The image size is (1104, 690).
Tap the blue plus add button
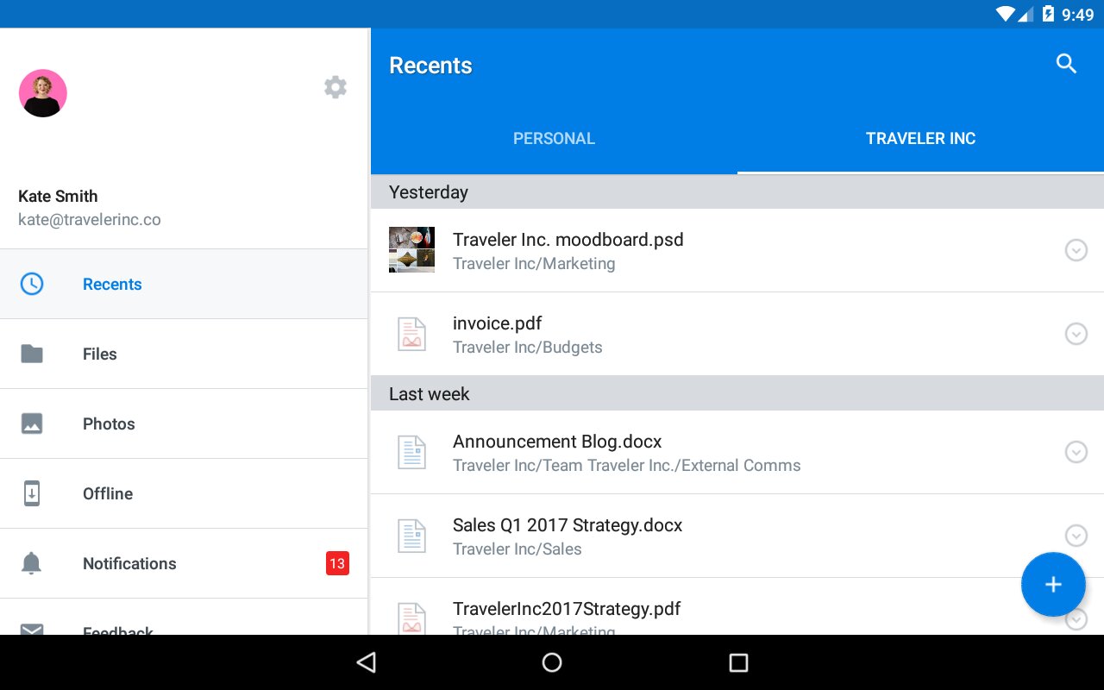point(1052,585)
